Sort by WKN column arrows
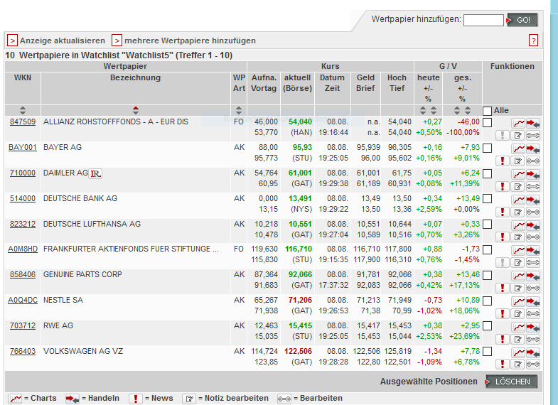Viewport: 558px width, 405px height. click(23, 110)
